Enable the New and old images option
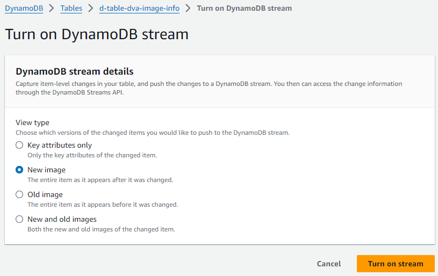 (x=20, y=219)
